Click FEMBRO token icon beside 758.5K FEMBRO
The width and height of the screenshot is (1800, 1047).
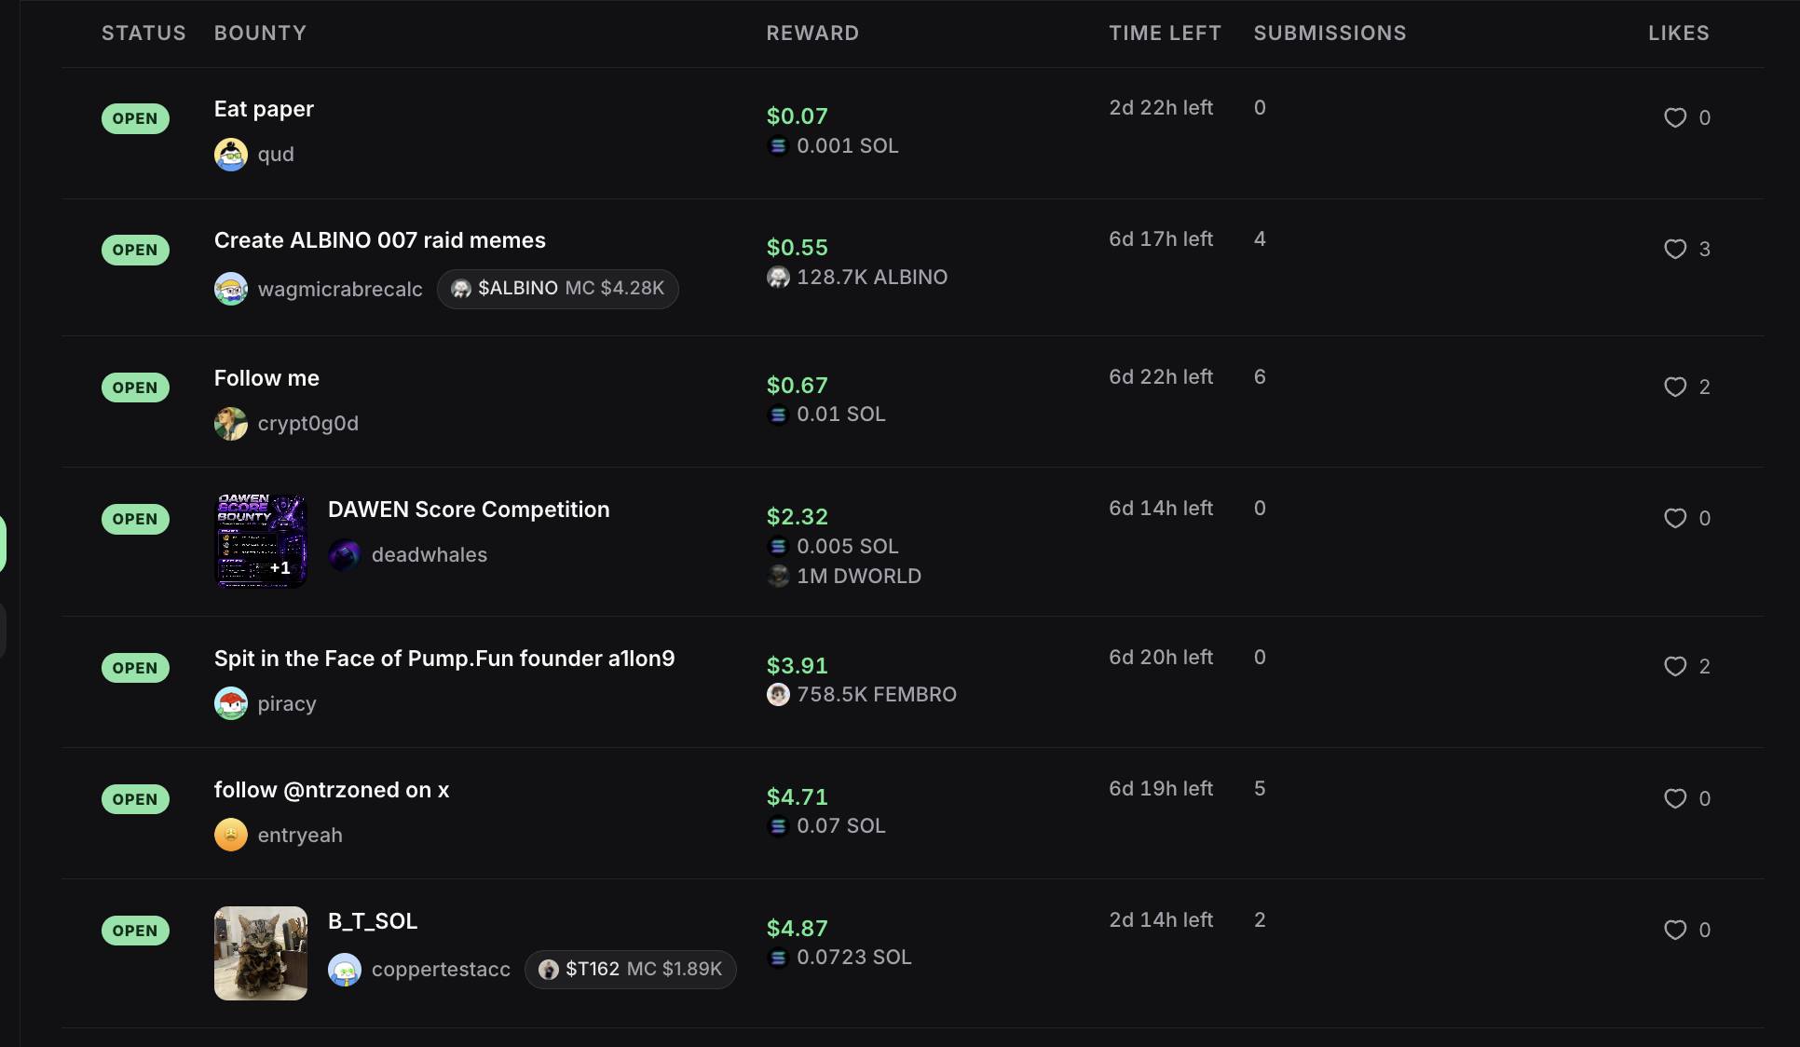(x=778, y=695)
